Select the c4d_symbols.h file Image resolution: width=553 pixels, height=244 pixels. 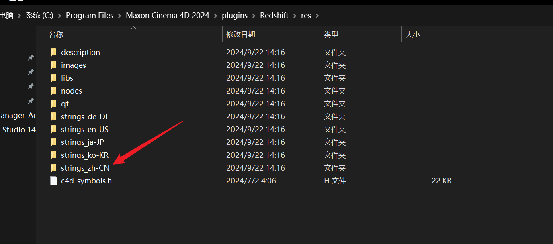(86, 181)
